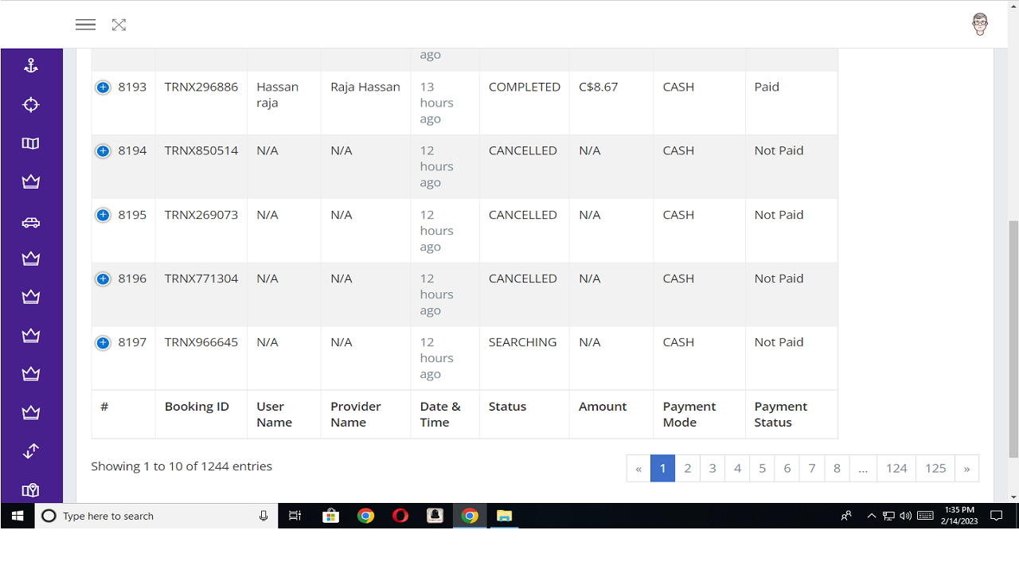Click the up-down arrows sidebar icon
Viewport: 1019px width, 573px height.
pyautogui.click(x=31, y=451)
